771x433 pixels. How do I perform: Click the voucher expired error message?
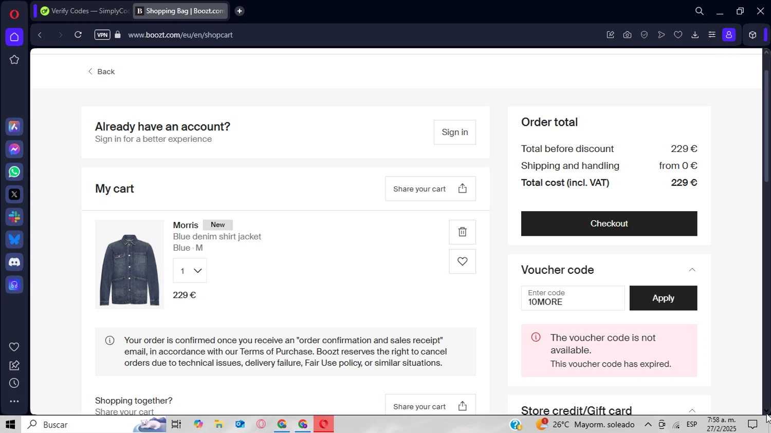click(x=609, y=351)
